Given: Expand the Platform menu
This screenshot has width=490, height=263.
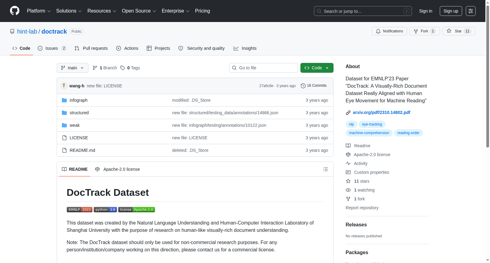Looking at the screenshot, I should (x=39, y=11).
